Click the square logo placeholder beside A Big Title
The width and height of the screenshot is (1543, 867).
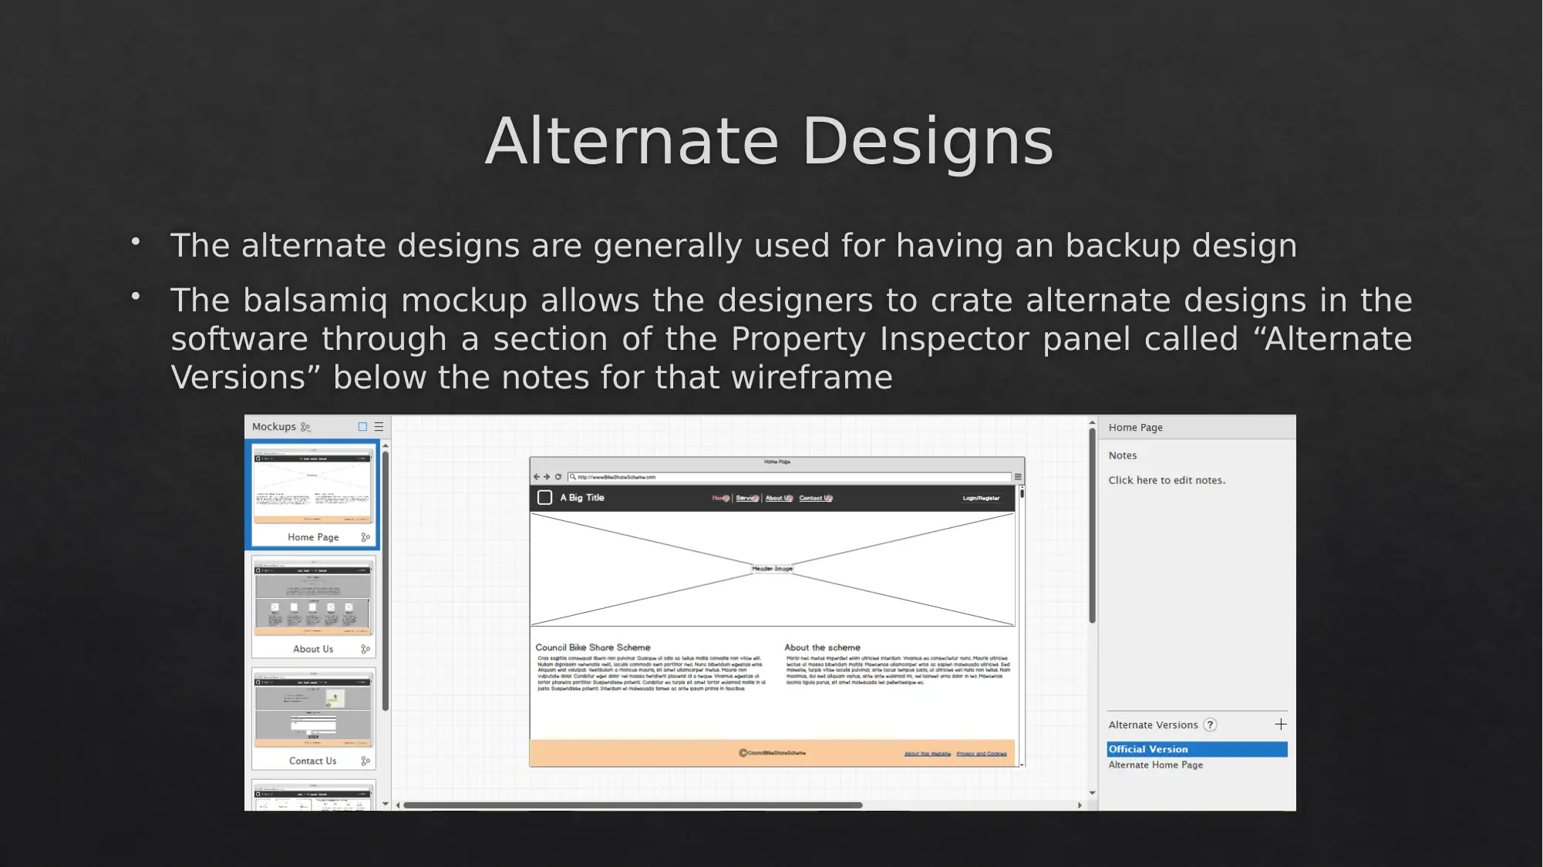544,498
